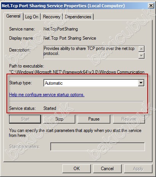Click the Start parameters text field
The width and height of the screenshot is (156, 177).
97,146
